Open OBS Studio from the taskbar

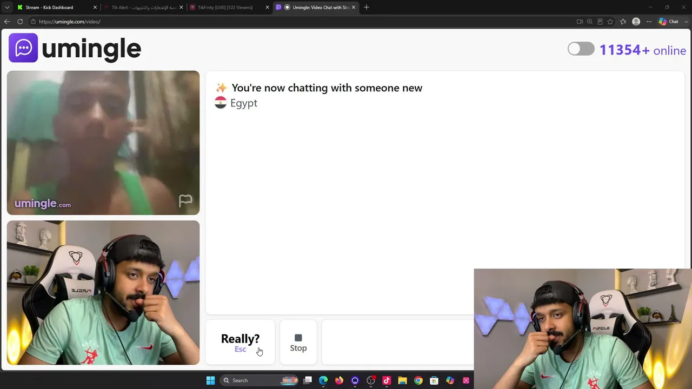[371, 380]
